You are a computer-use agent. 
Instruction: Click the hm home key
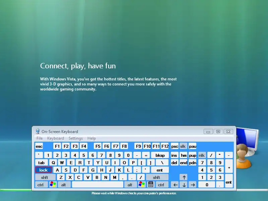[184, 155]
